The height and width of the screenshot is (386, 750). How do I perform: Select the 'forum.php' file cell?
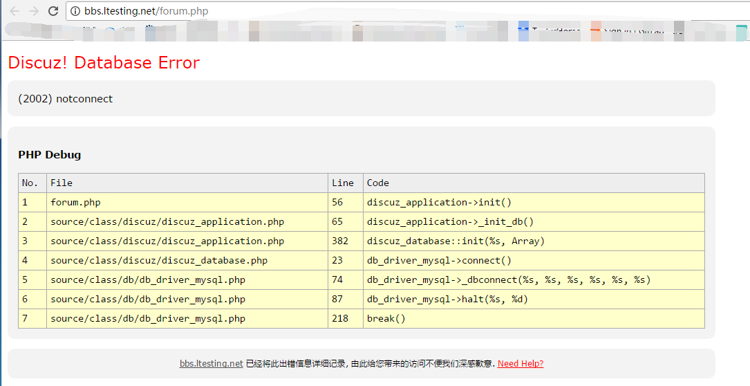[x=187, y=203]
